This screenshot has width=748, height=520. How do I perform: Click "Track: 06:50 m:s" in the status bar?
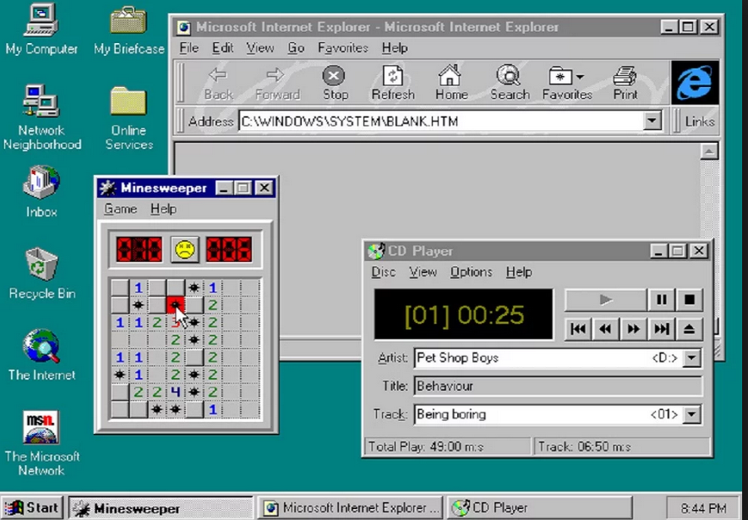pos(622,446)
